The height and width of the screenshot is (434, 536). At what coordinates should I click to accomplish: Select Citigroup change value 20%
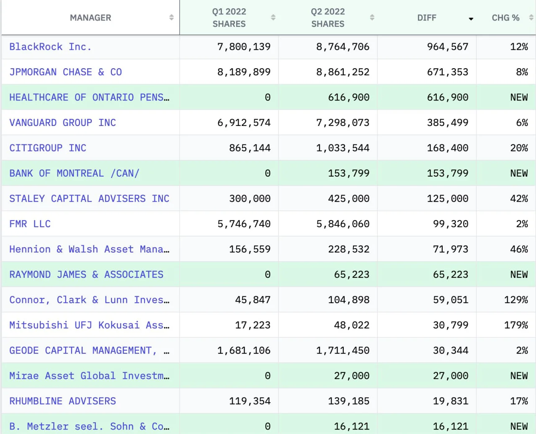click(519, 148)
